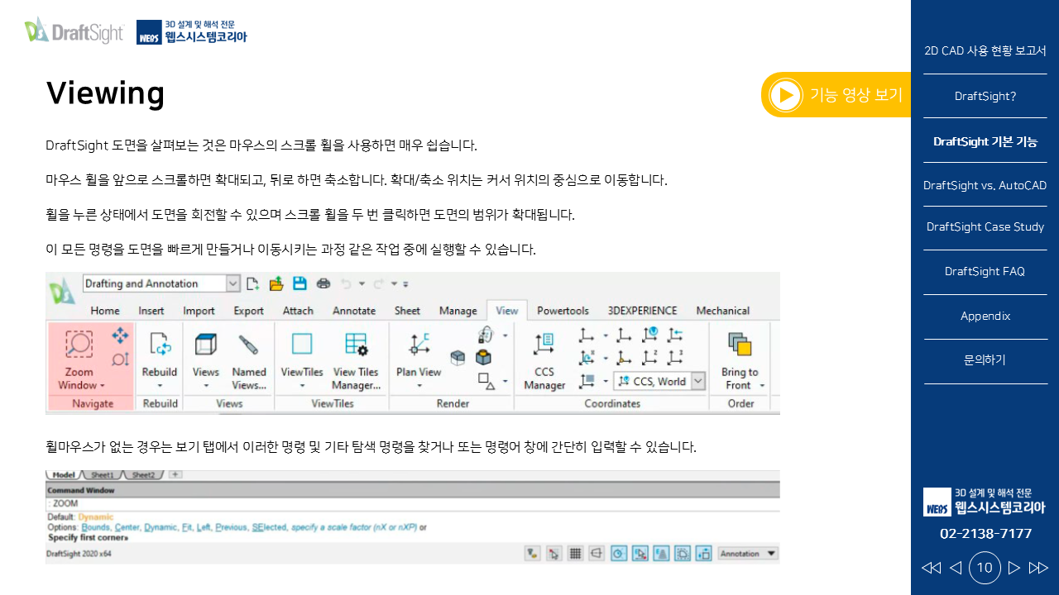
Task: Expand the Plan View dropdown arrow
Action: (419, 386)
